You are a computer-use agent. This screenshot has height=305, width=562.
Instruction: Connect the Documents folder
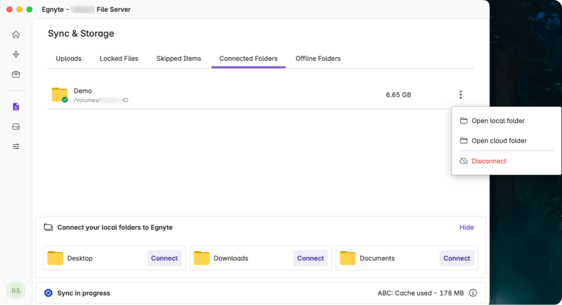(x=457, y=258)
